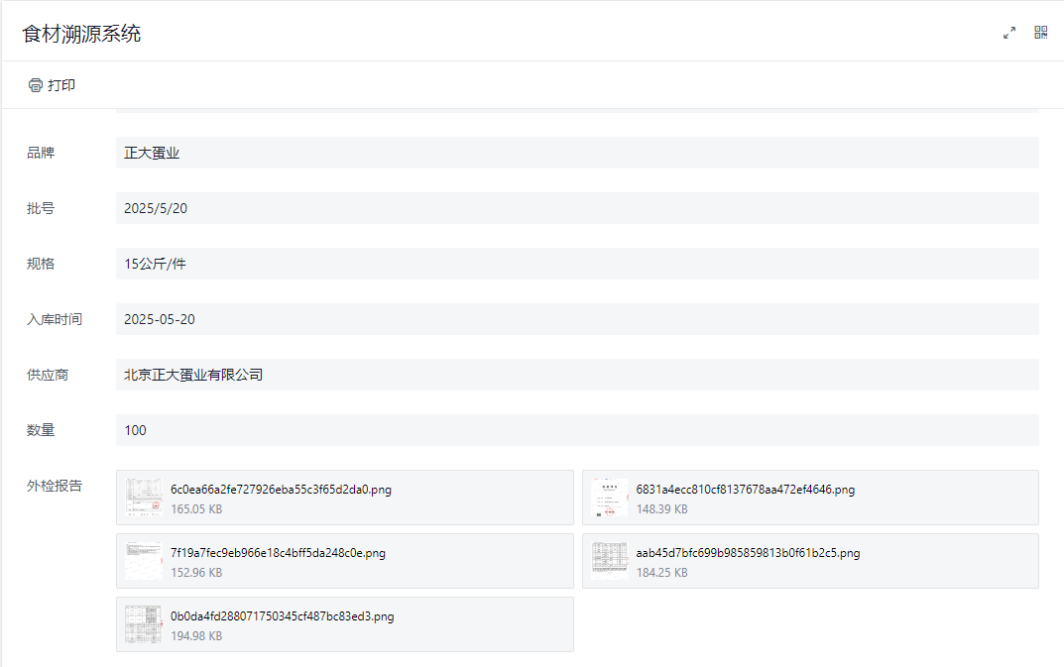Expand the view to fullscreen
The height and width of the screenshot is (667, 1064).
[x=1009, y=33]
